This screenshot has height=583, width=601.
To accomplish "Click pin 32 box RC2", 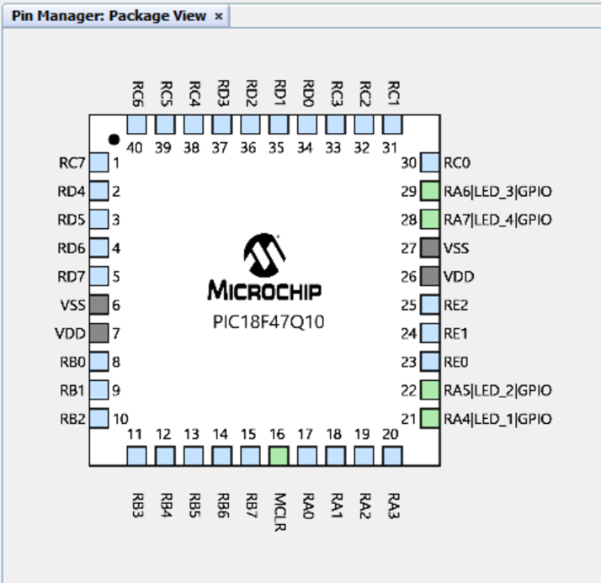I will tap(364, 125).
